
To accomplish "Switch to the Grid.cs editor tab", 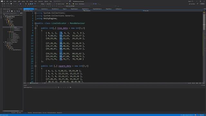I will click(x=36, y=9).
